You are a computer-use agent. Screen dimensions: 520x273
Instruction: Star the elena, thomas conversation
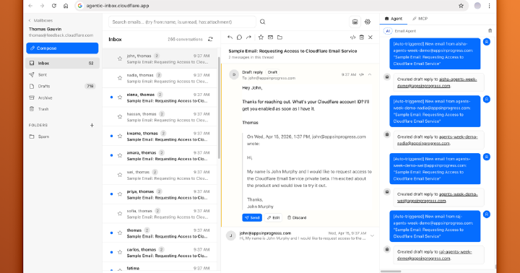(x=120, y=97)
